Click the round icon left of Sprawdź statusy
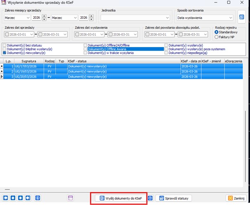Image resolution: width=250 pixels, height=205 pixels. (x=151, y=198)
